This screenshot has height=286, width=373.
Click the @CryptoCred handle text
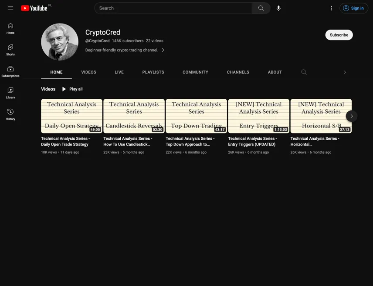point(98,41)
